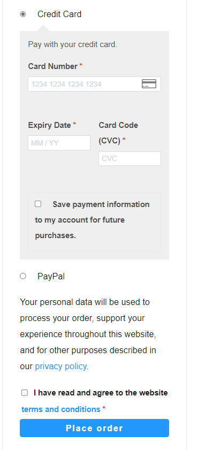The image size is (213, 450).
Task: Enable the save payment information checkbox
Action: click(x=38, y=204)
